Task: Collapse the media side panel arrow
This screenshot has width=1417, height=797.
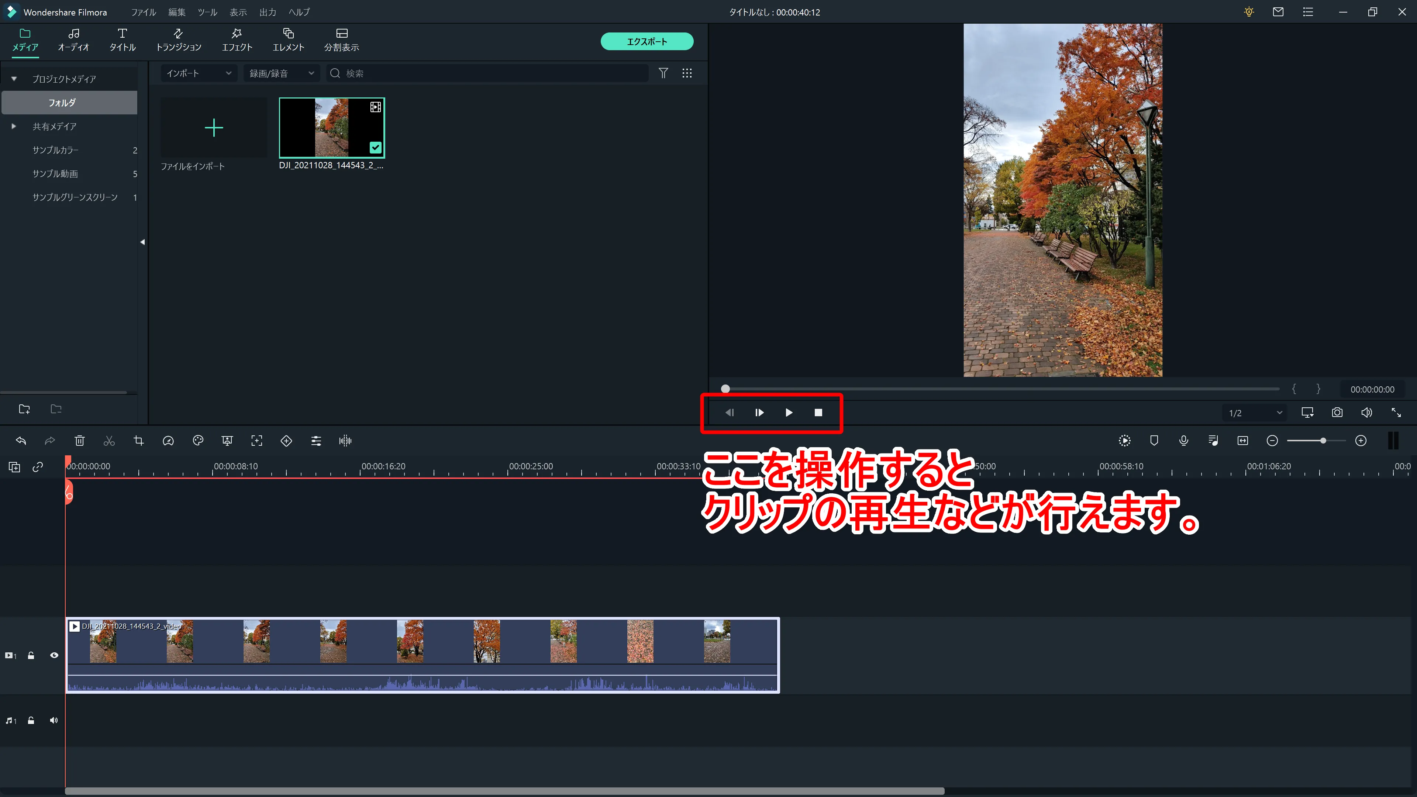Action: [142, 242]
